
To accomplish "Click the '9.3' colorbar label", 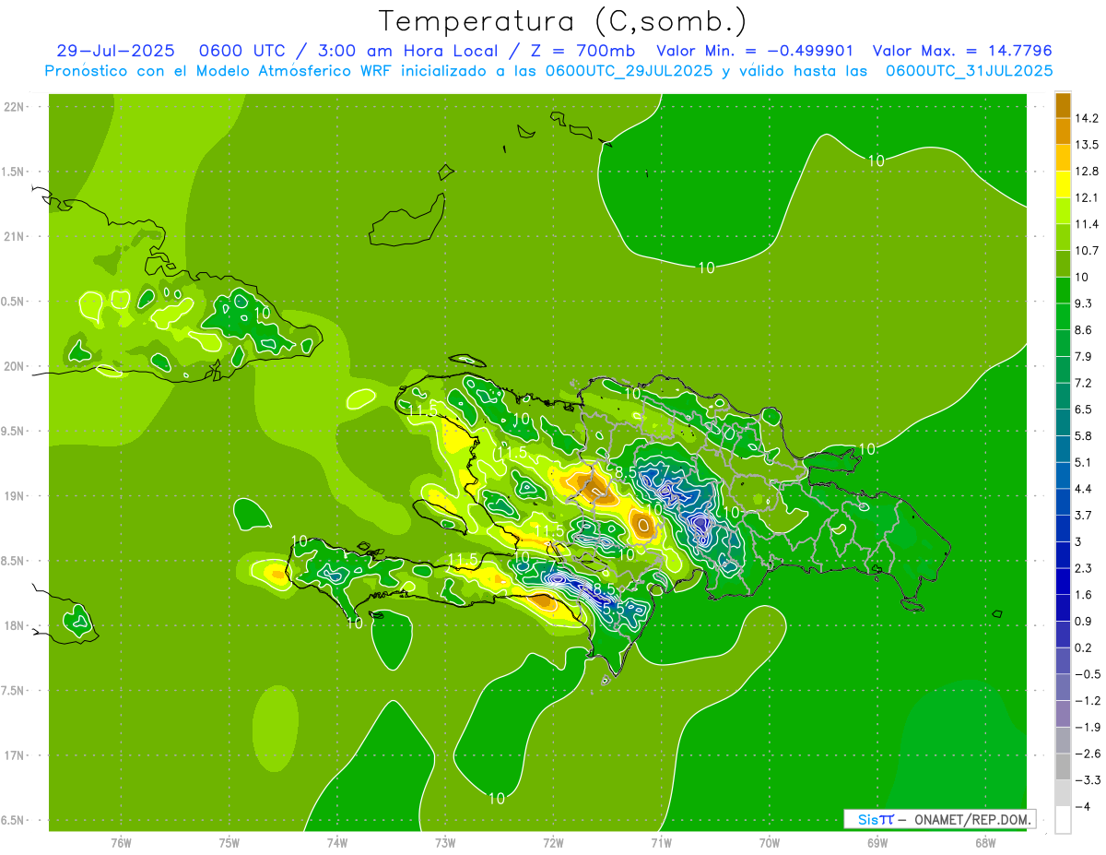I will pos(1083,303).
